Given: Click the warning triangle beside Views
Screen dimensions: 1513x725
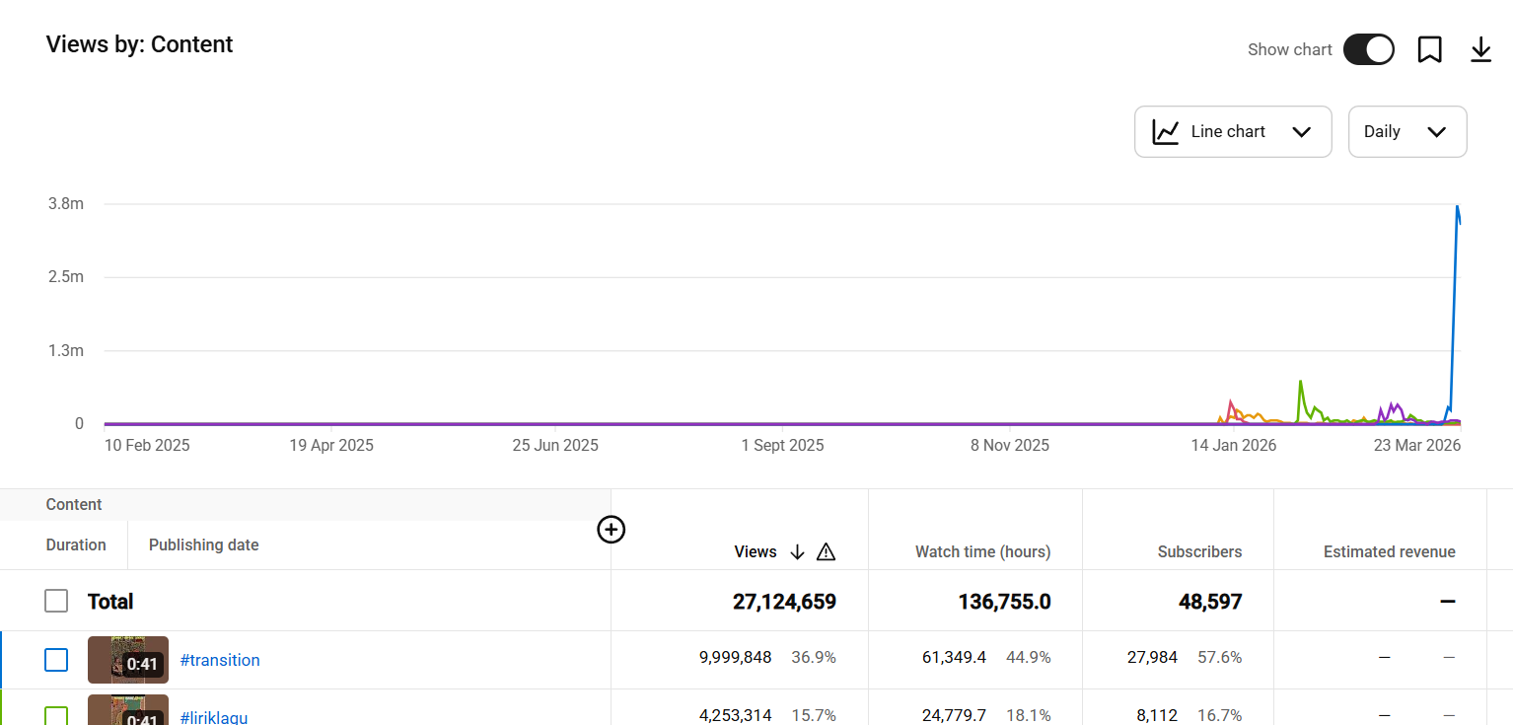Looking at the screenshot, I should [827, 552].
